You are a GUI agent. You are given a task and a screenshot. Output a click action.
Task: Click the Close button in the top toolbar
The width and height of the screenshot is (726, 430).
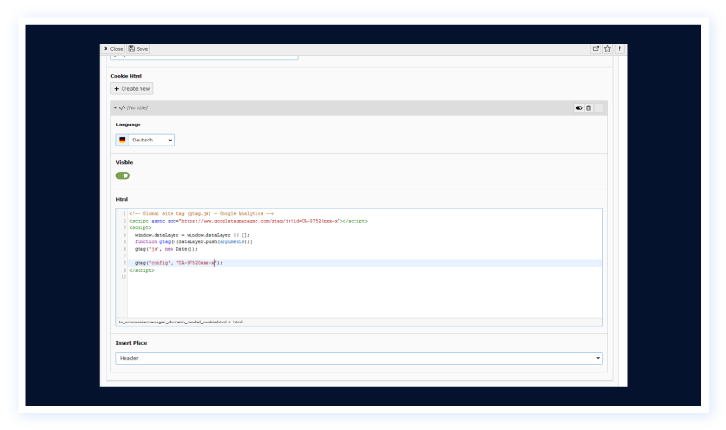[x=112, y=49]
